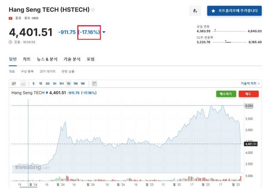
Task: Open the 차트 tab
Action: point(27,59)
